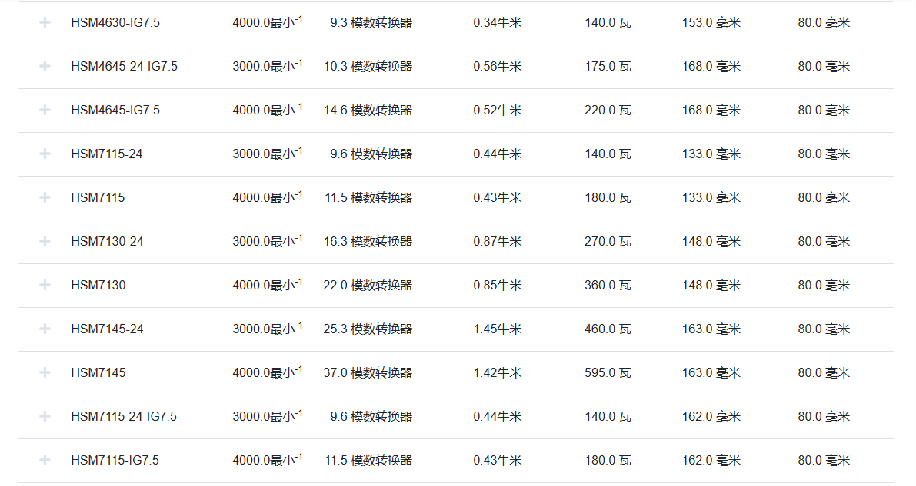This screenshot has width=916, height=486.
Task: Click the plus icon next to HSM7115
Action: click(x=45, y=197)
